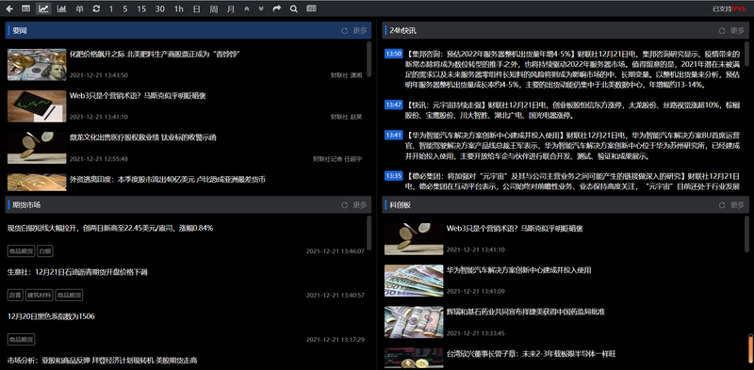Click the 沥青 tag

15,295
